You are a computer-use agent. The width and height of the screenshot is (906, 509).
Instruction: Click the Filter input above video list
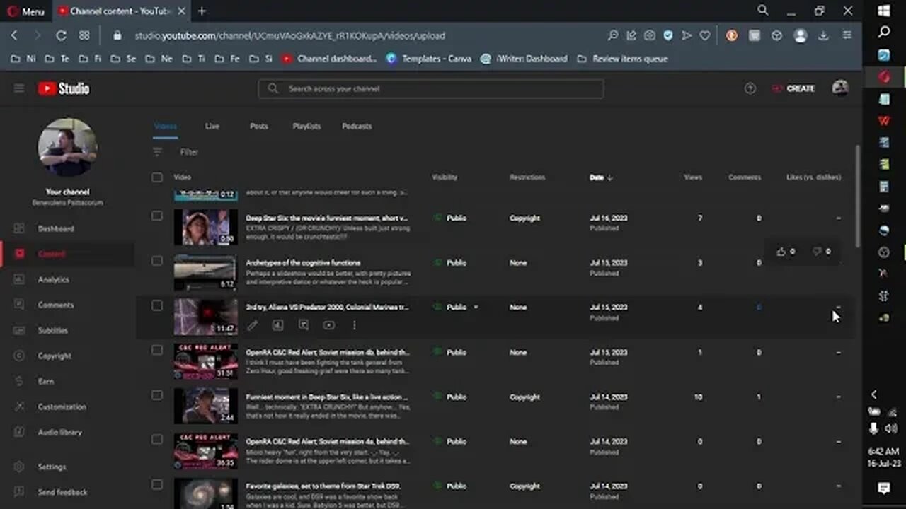189,152
